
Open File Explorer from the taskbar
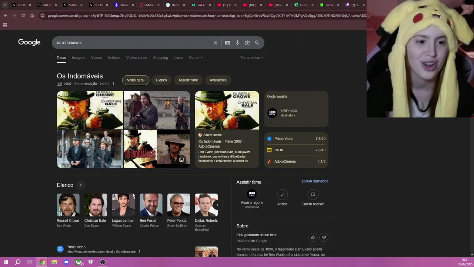54,262
